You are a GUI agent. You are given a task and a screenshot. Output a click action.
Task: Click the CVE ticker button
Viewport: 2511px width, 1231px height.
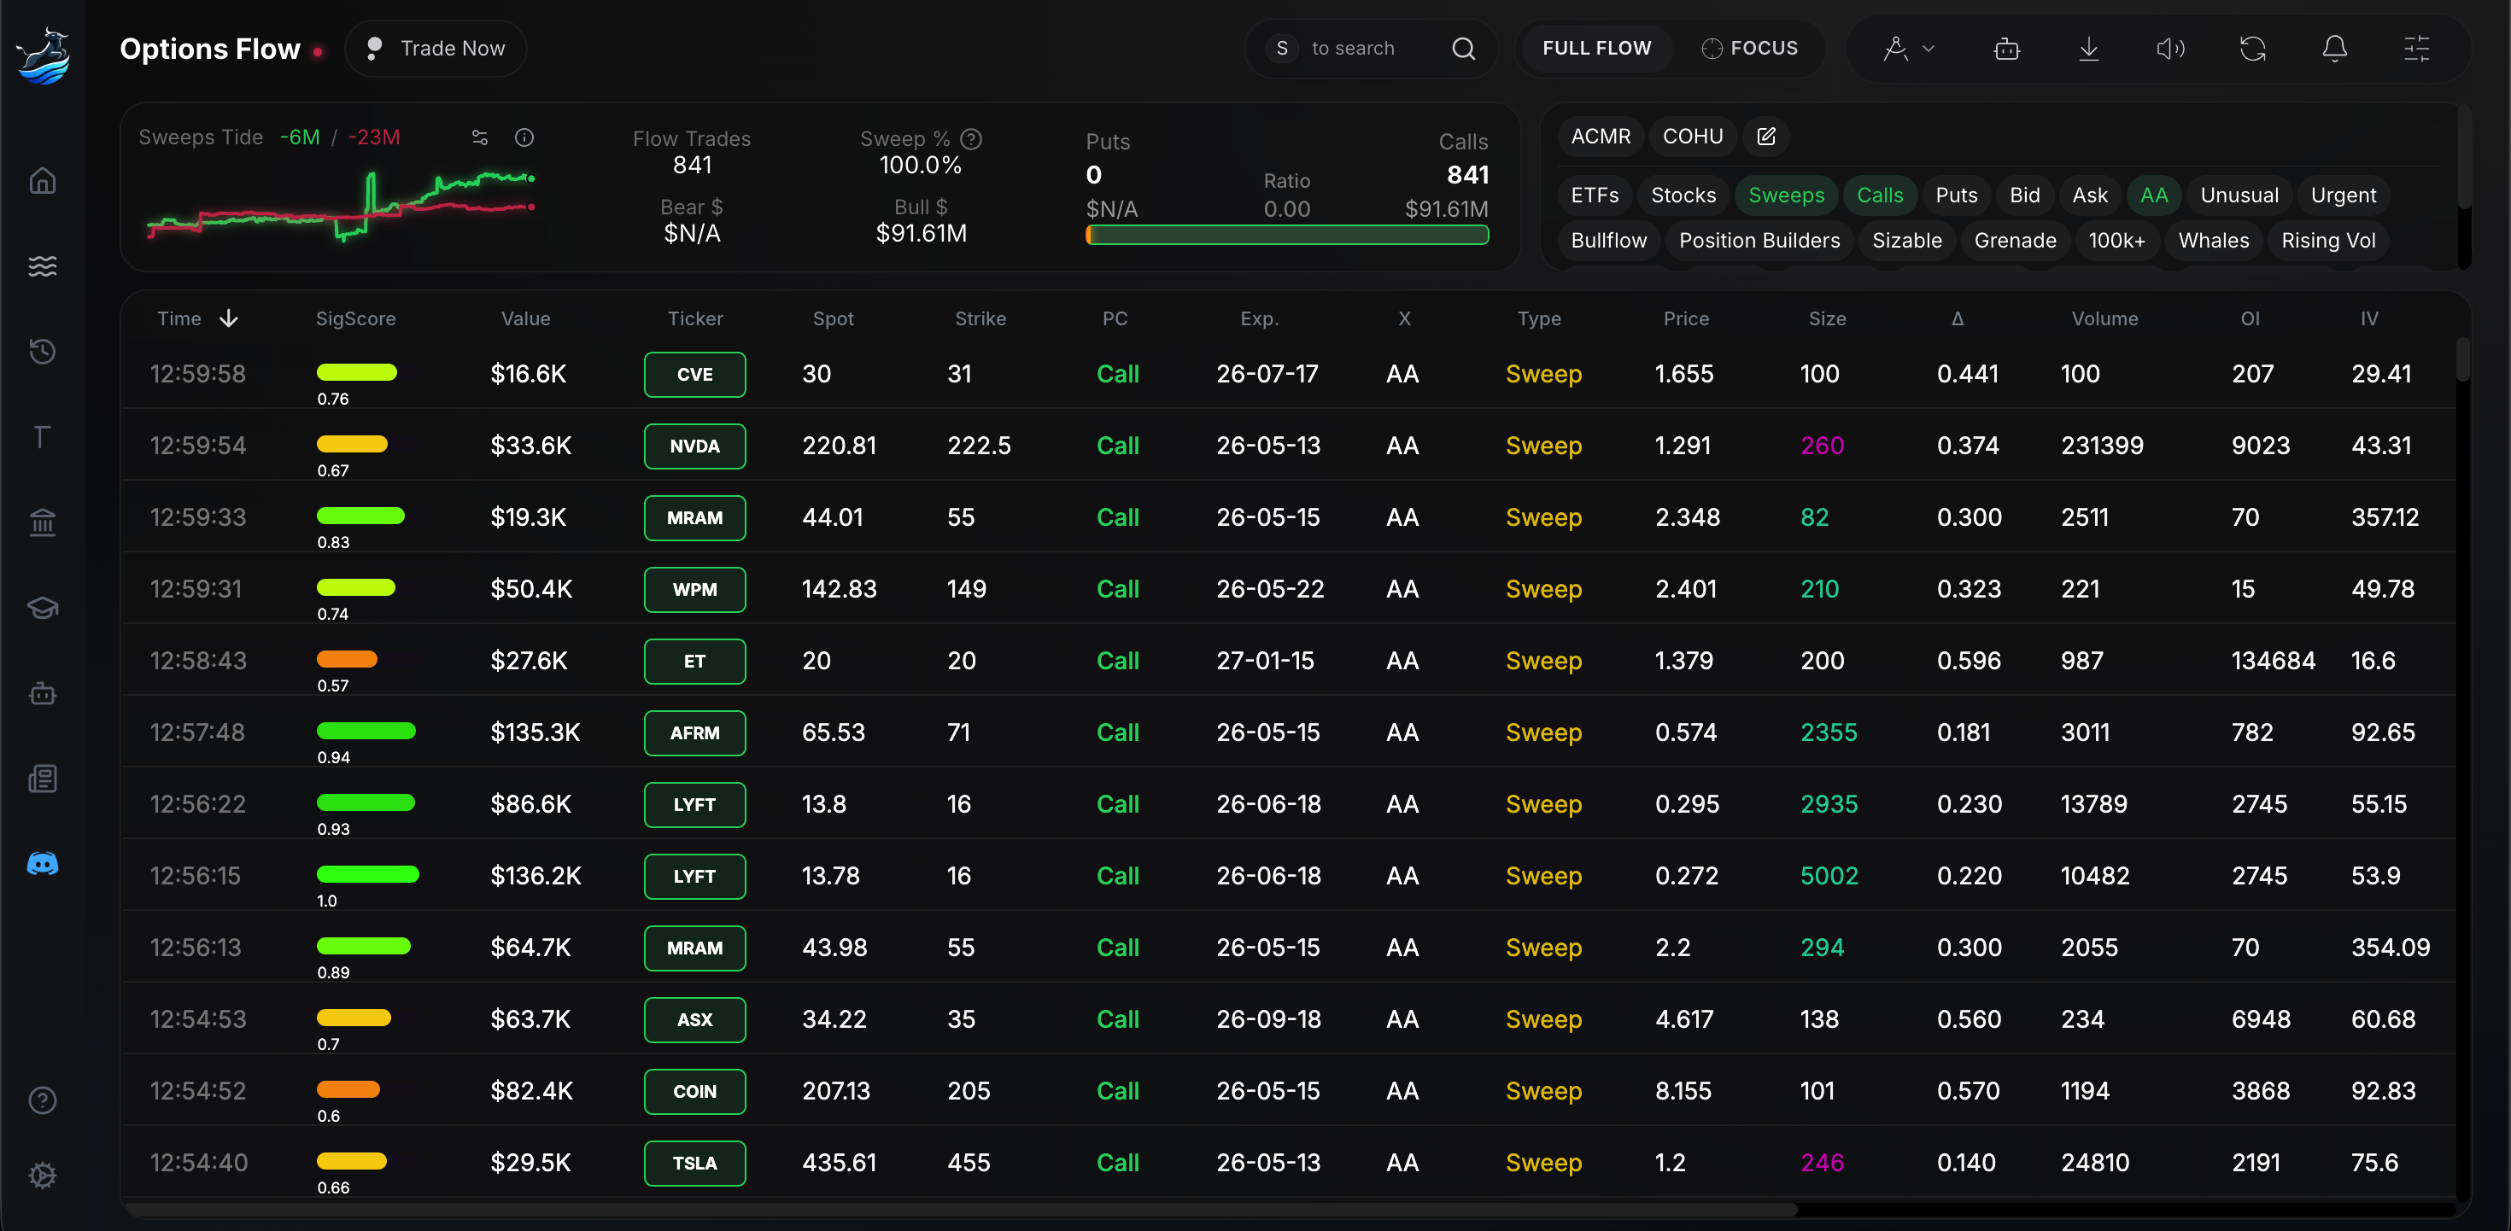pos(695,374)
